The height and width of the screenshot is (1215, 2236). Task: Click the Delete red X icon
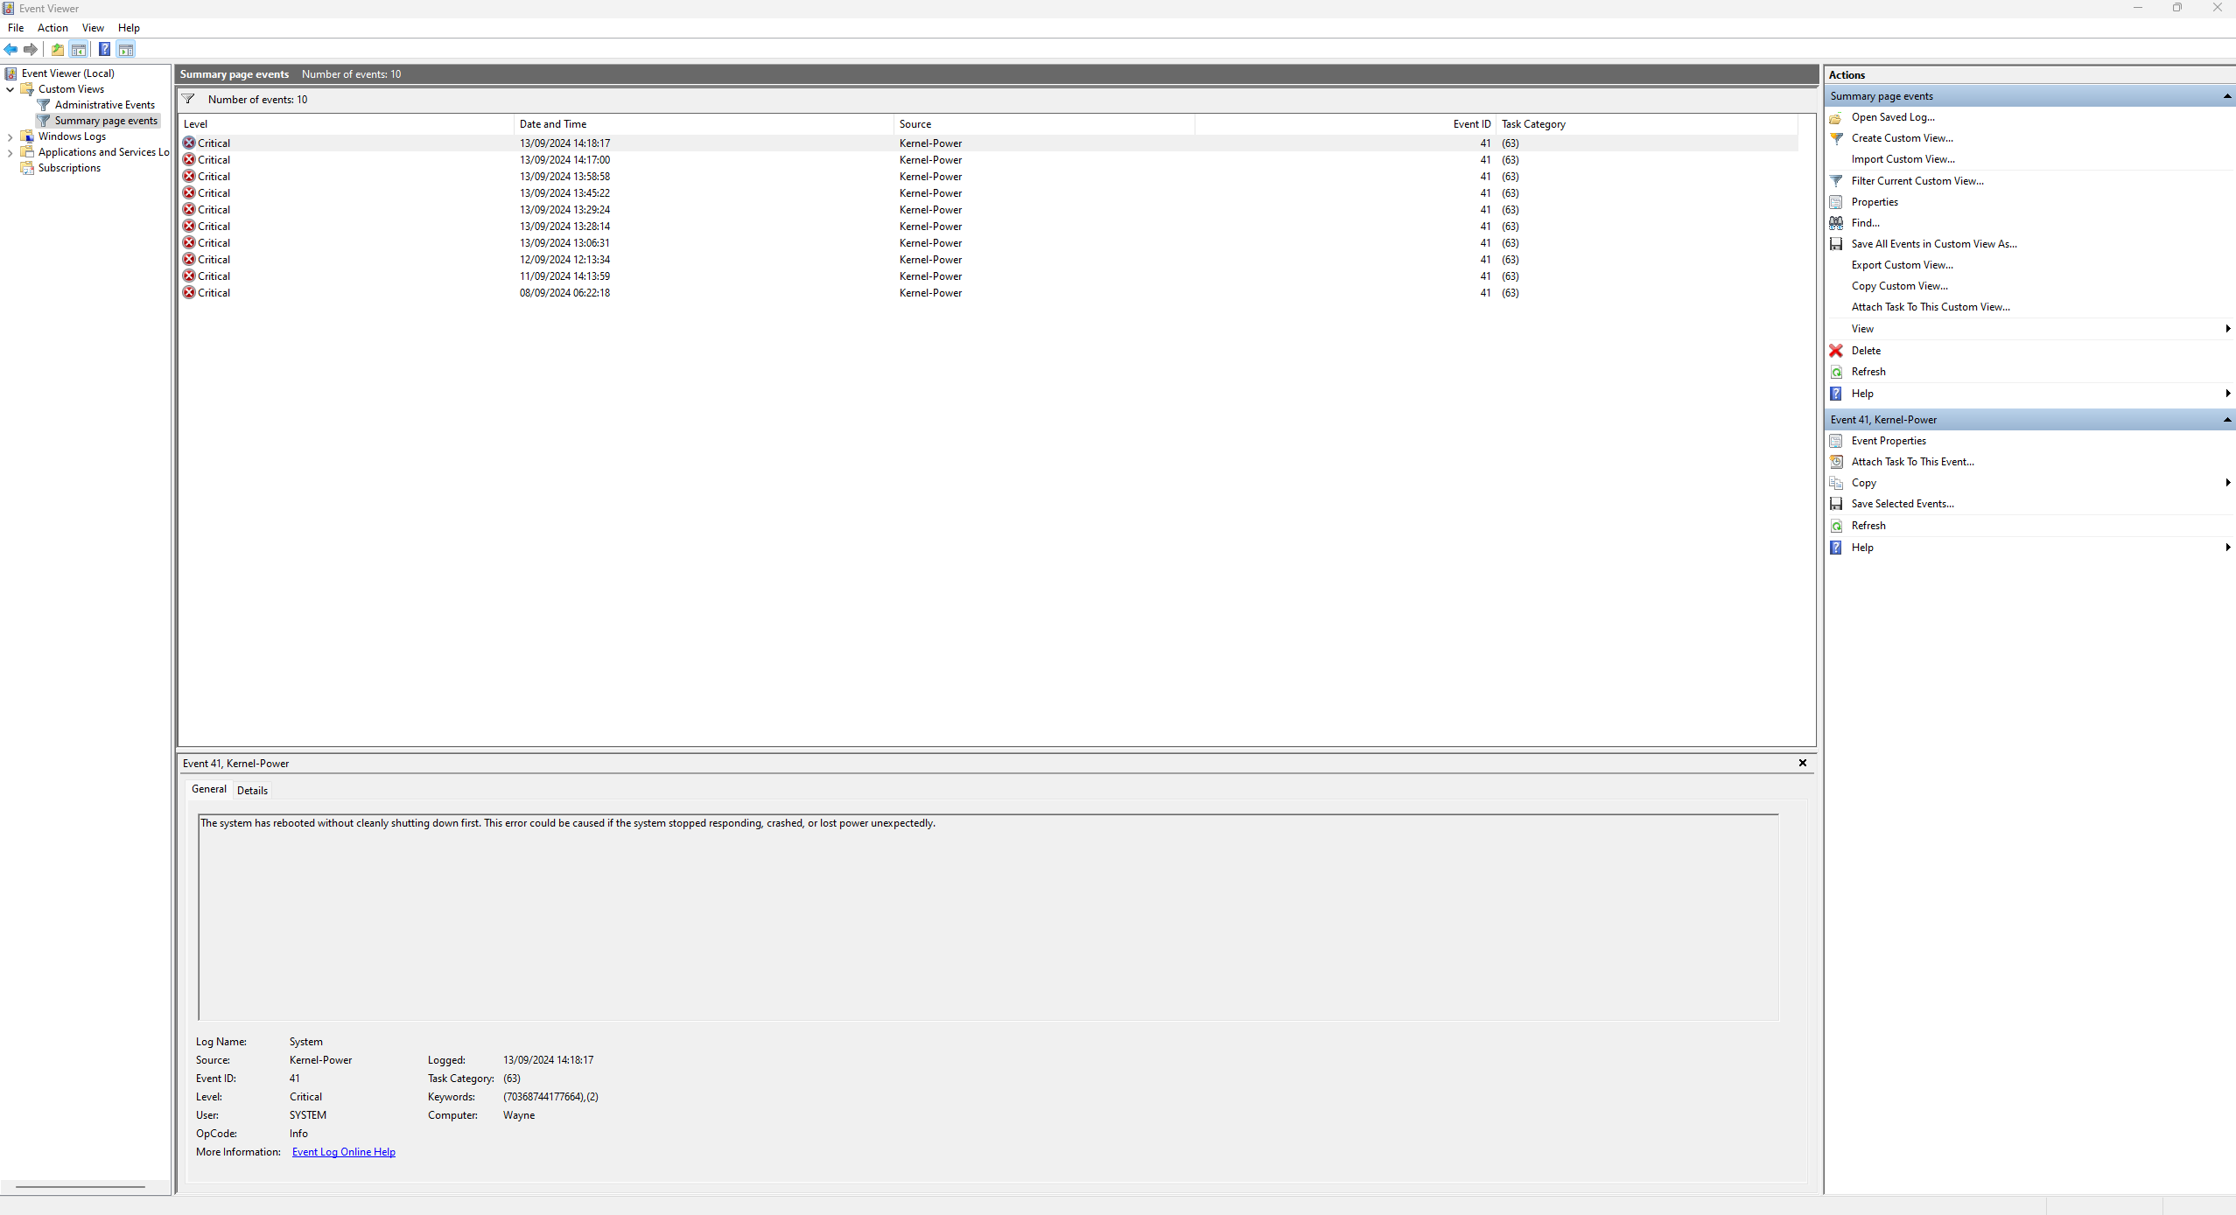coord(1836,351)
